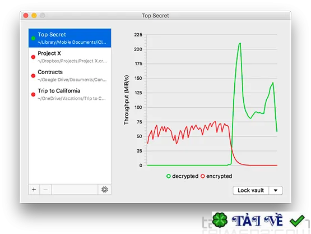Click red status dot beside Project X
Image resolution: width=311 pixels, height=234 pixels.
[x=33, y=57]
